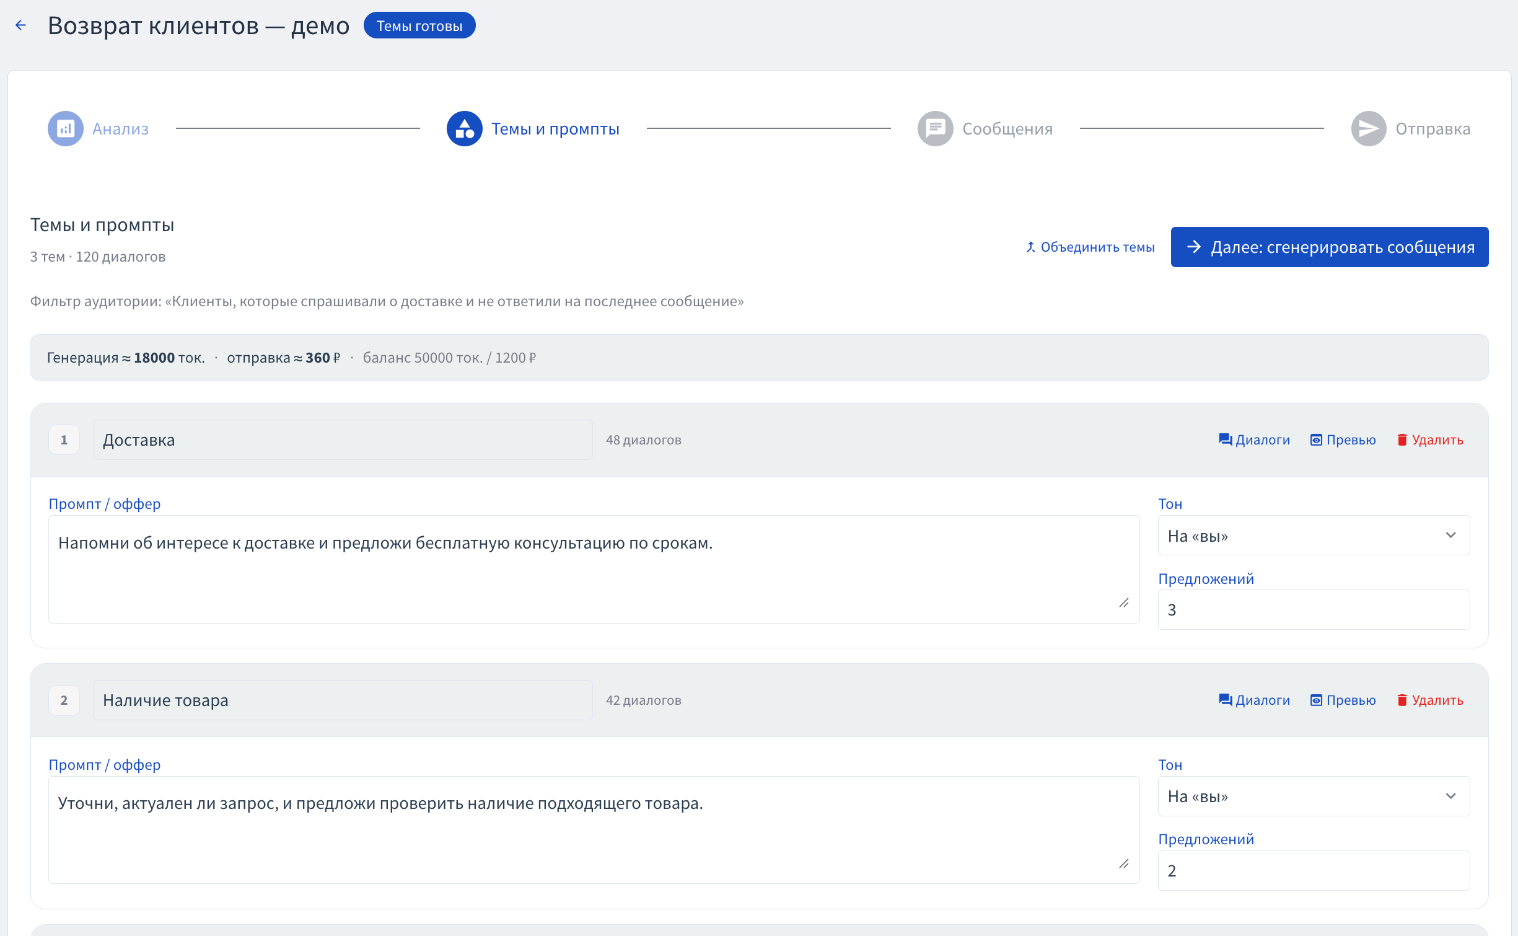
Task: Click the resize handle of Наличие товара prompt
Action: tap(1124, 863)
